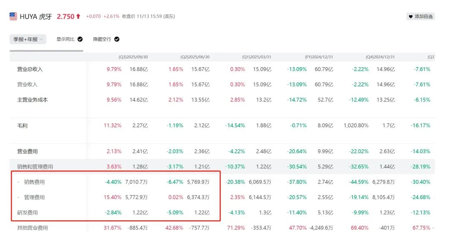Select the (FY)2024/12/31 column header
The height and width of the screenshot is (232, 450).
(x=319, y=57)
